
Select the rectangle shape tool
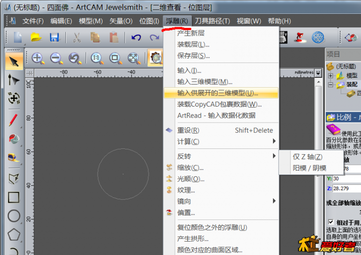(x=13, y=197)
